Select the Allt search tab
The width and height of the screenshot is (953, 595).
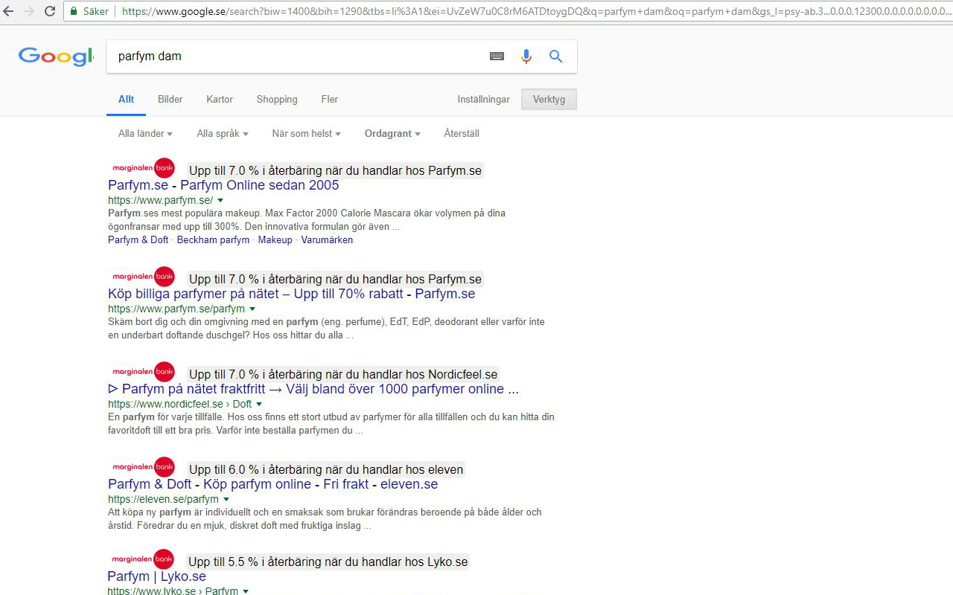click(x=126, y=100)
